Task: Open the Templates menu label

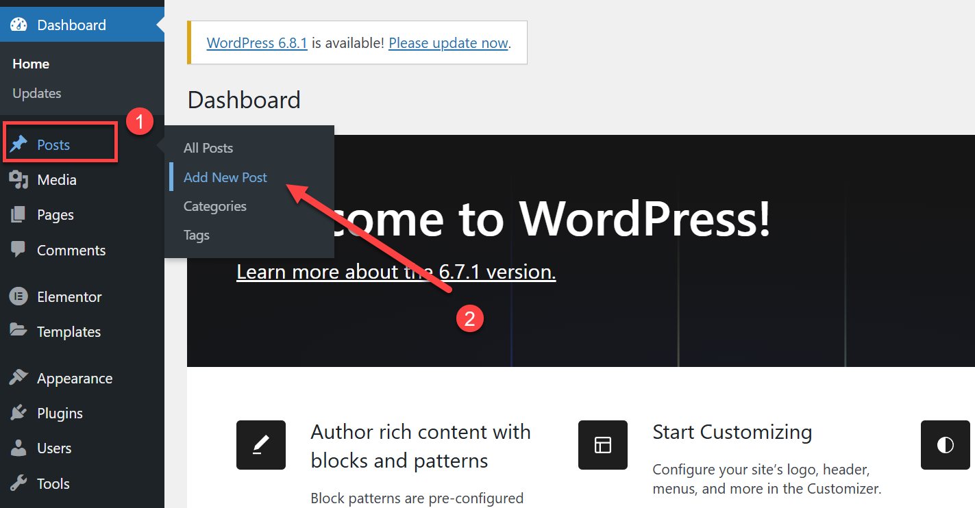Action: point(69,332)
